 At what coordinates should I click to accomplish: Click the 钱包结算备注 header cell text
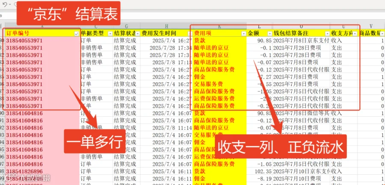(291, 33)
